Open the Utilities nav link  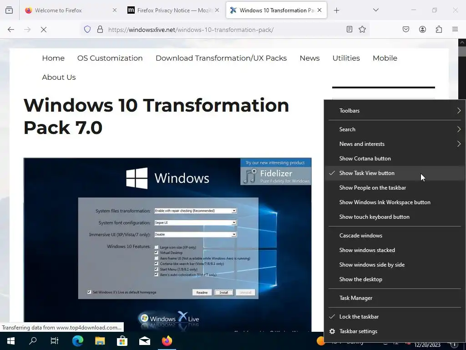(346, 58)
